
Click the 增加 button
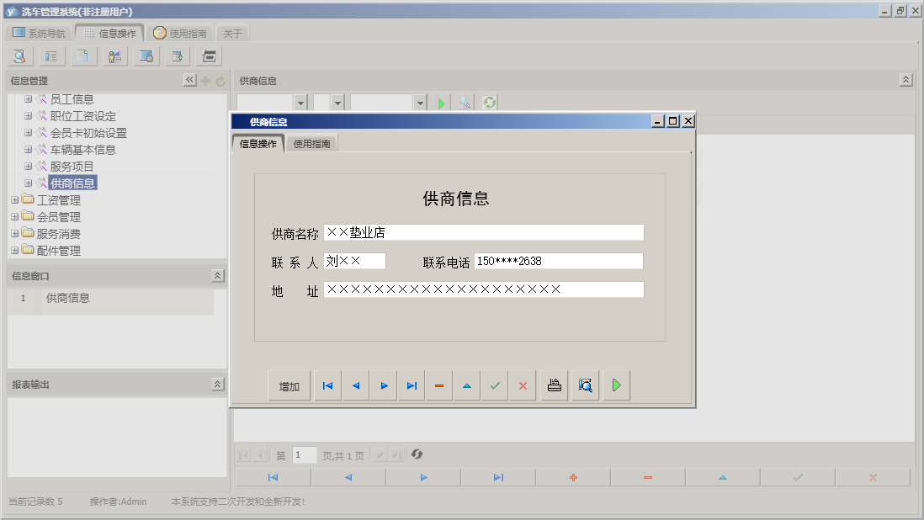(289, 386)
